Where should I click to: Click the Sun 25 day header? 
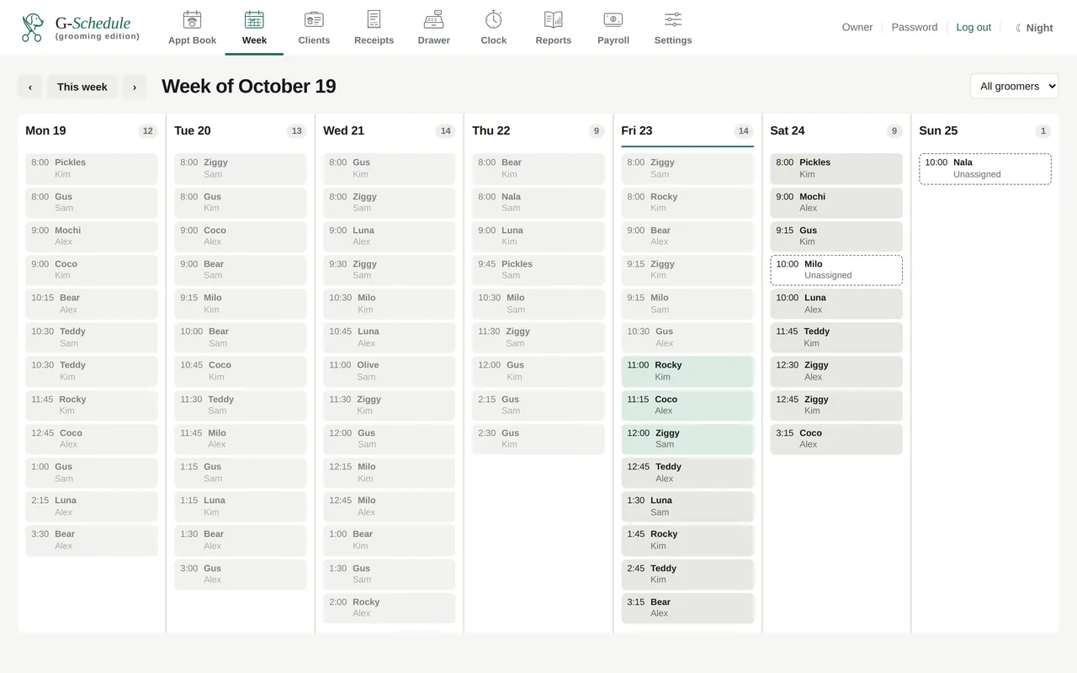coord(938,130)
